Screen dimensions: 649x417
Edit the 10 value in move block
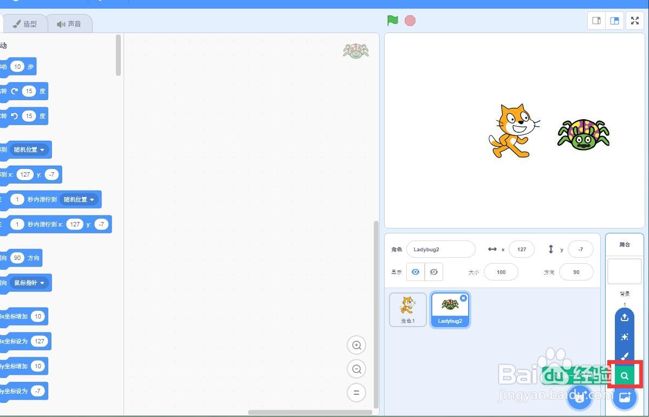point(17,67)
